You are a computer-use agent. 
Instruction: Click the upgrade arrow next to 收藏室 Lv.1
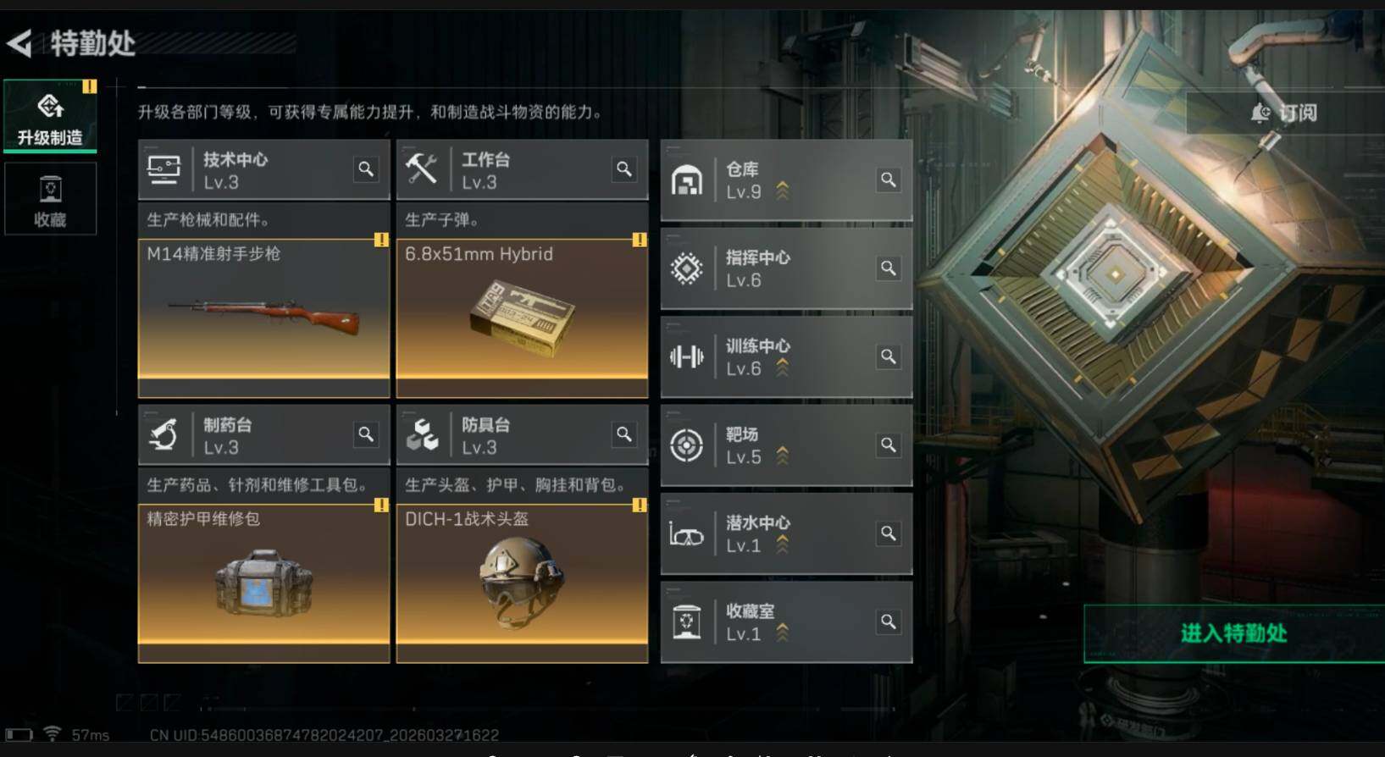(783, 632)
